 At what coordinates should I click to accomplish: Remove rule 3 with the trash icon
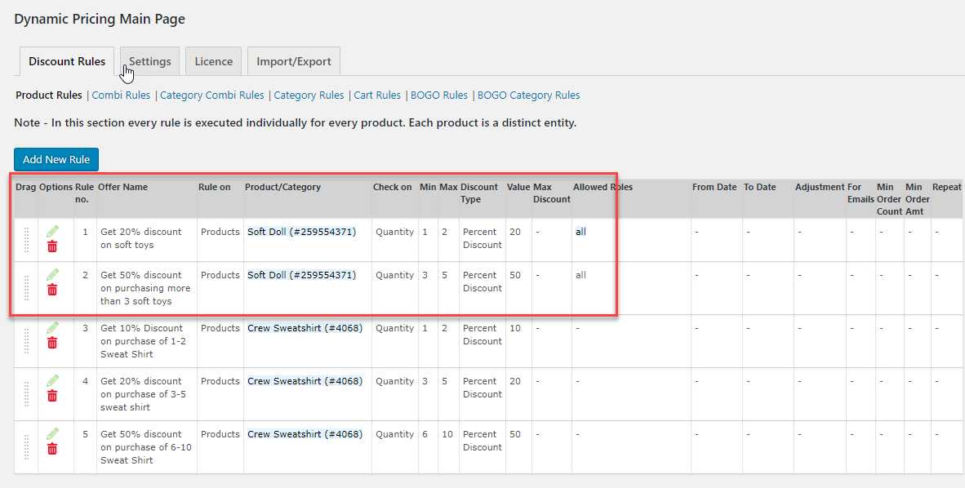[x=52, y=343]
